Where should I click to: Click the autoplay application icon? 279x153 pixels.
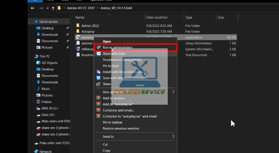(78, 37)
